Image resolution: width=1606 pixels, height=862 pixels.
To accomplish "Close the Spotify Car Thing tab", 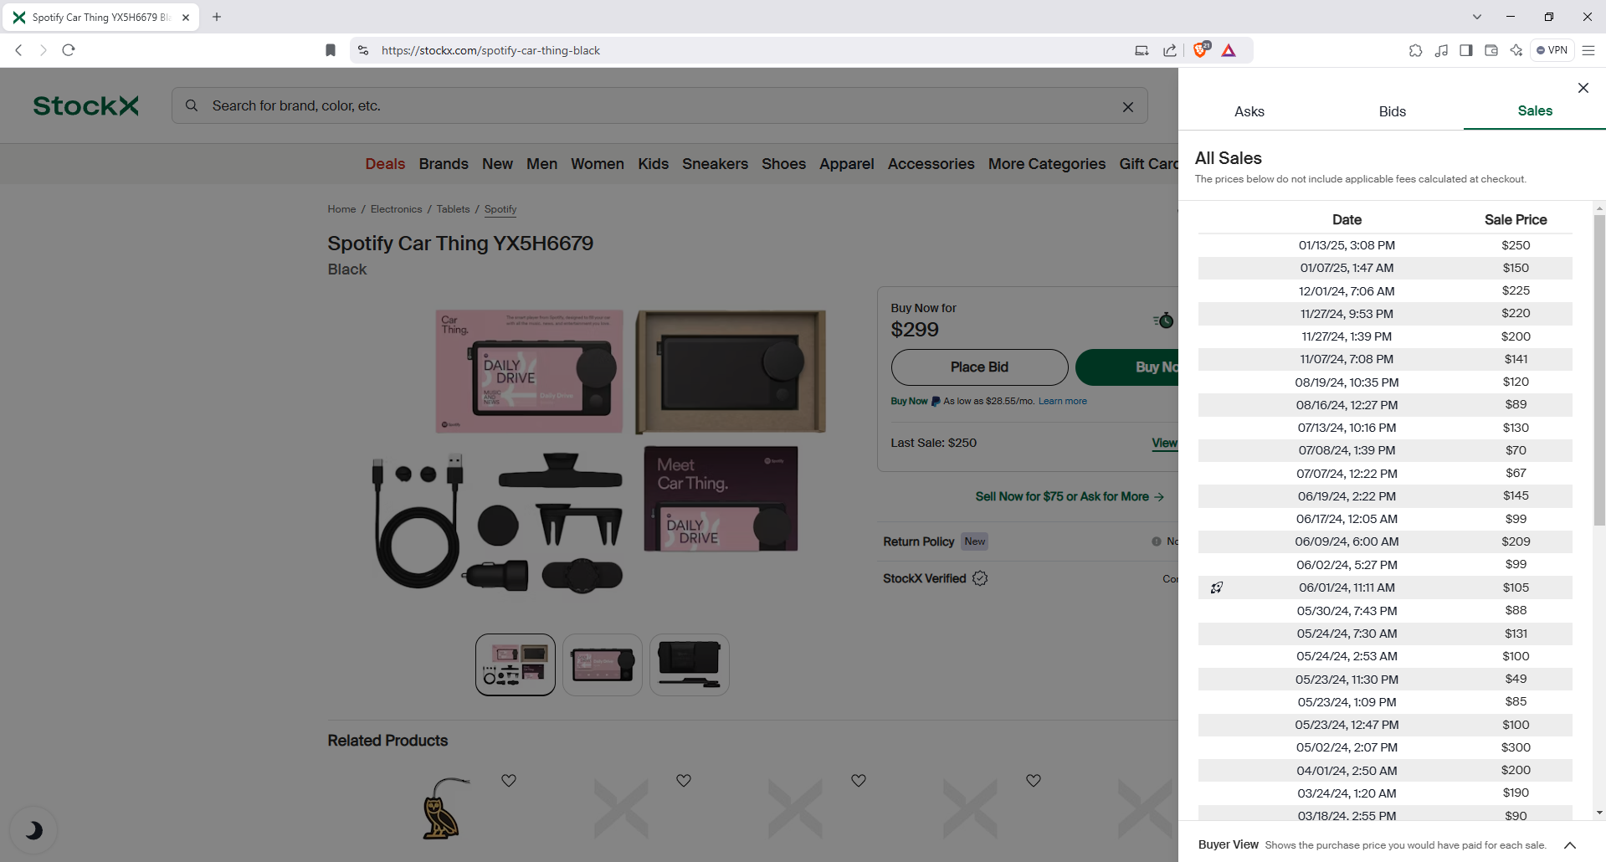I will pyautogui.click(x=186, y=17).
